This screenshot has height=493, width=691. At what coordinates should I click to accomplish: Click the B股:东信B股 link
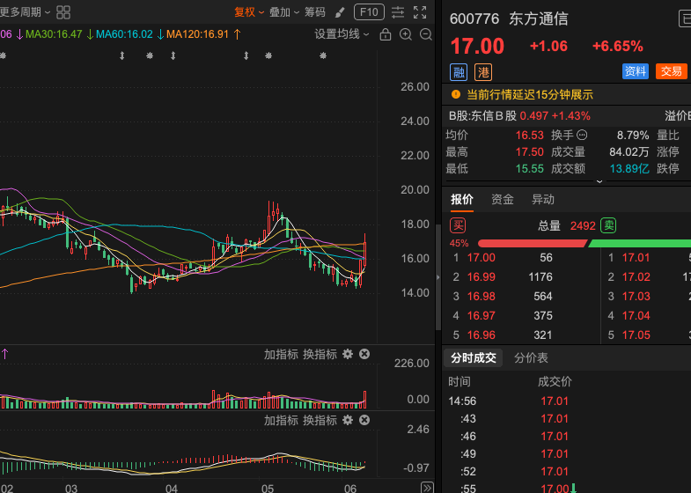point(482,116)
